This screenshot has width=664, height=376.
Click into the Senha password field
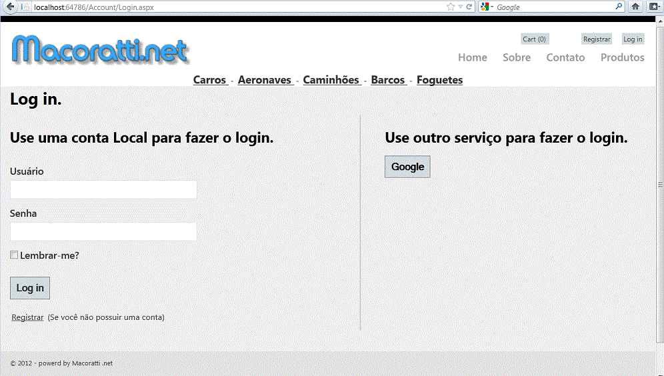pyautogui.click(x=103, y=231)
